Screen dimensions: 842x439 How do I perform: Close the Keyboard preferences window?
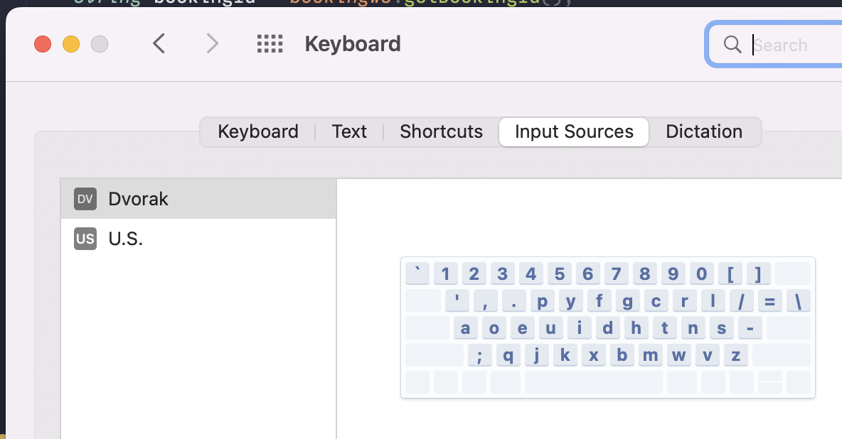(43, 44)
